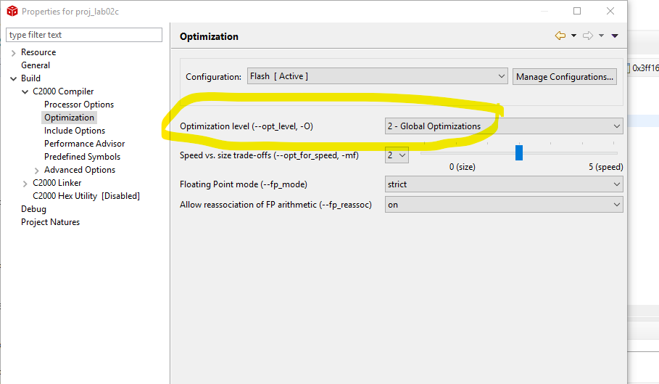Image resolution: width=659 pixels, height=384 pixels.
Task: Select Debug in the properties tree
Action: (x=33, y=209)
